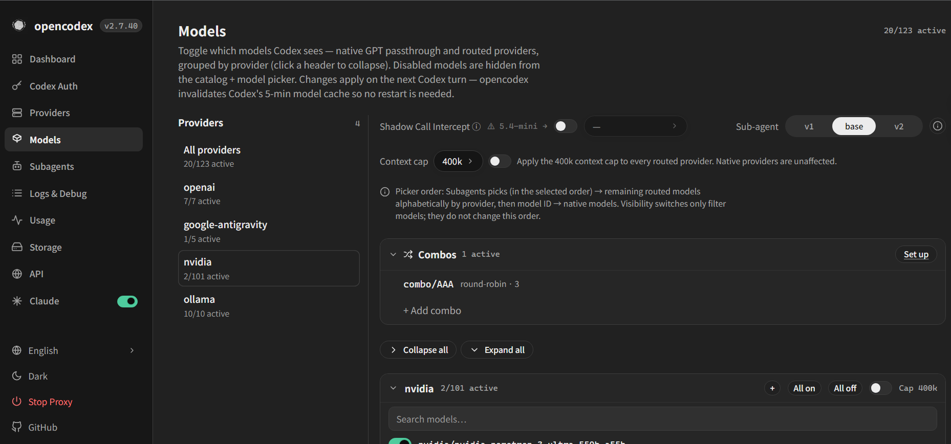
Task: Open the English language selector chevron
Action: 132,350
